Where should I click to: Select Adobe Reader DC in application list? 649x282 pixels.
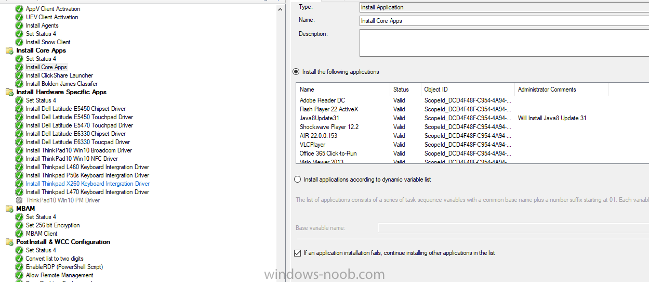(322, 100)
